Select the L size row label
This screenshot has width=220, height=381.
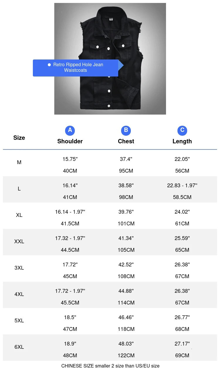click(19, 189)
